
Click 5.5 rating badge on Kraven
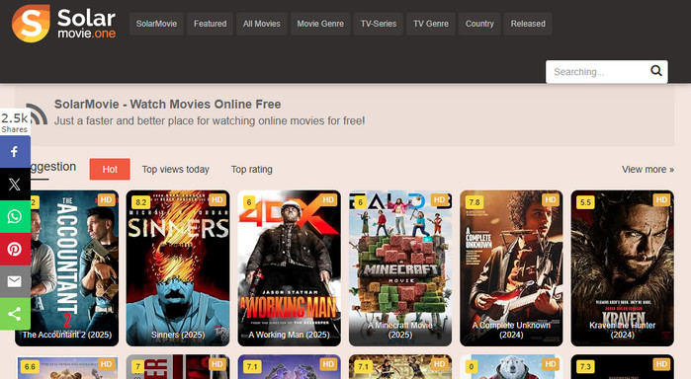point(585,202)
